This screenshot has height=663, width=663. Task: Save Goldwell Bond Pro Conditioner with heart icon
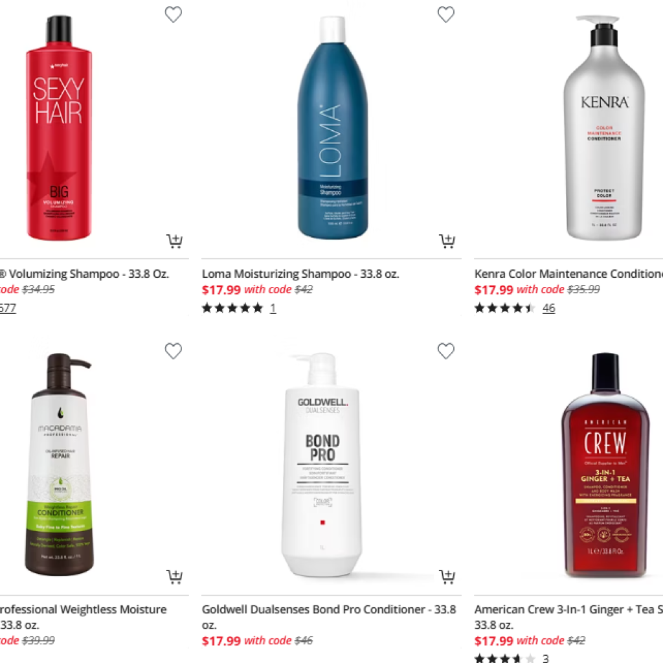tap(445, 351)
